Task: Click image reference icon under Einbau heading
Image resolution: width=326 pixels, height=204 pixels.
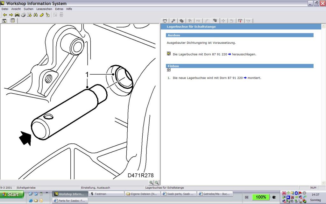Action: (x=169, y=70)
